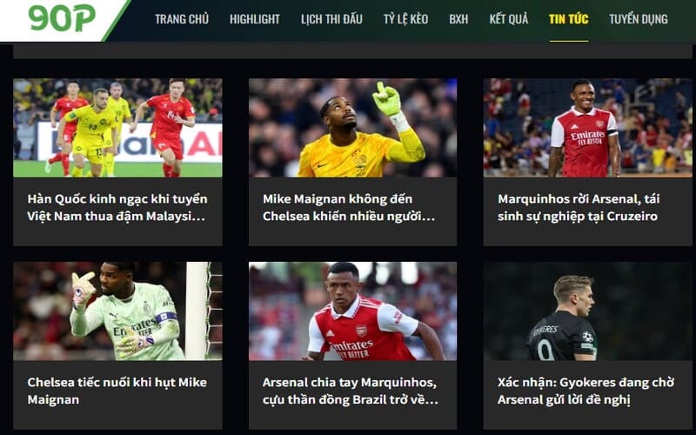Open the smiling Arsenal player thumbnail
696x435 pixels.
(588, 128)
